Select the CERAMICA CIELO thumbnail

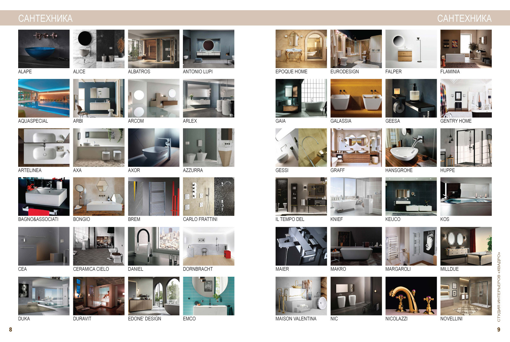[99, 246]
